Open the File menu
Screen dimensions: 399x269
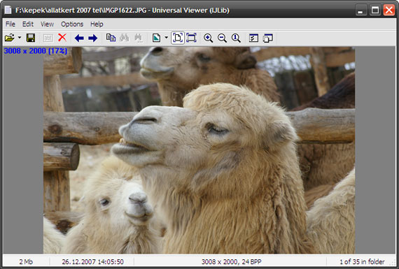(10, 24)
